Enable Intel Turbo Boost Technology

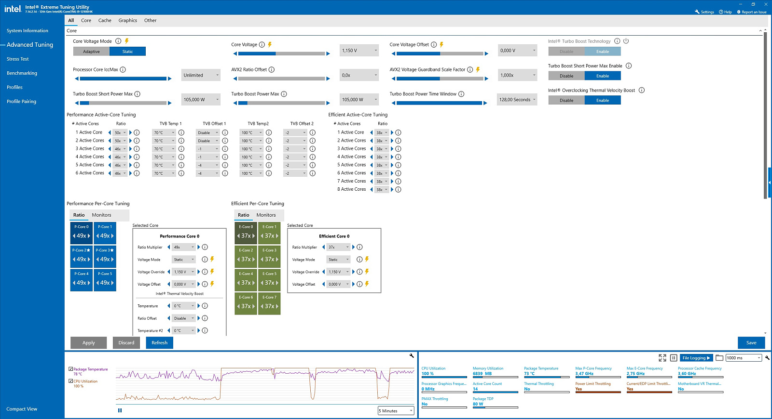pos(603,52)
